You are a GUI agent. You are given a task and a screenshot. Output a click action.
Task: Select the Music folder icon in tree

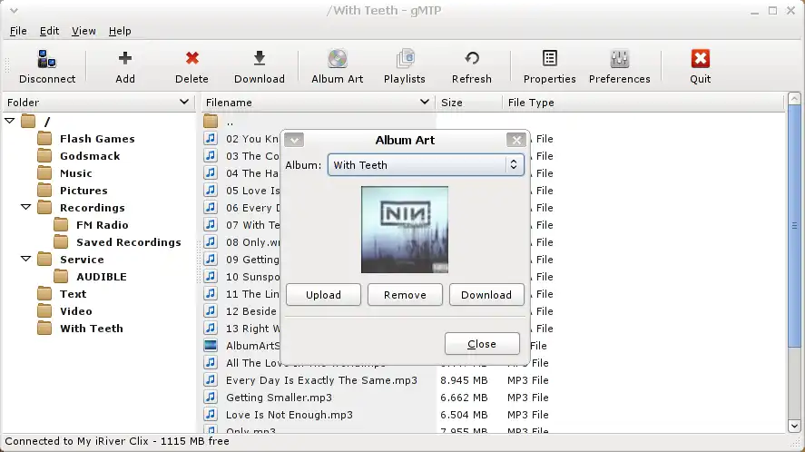pos(44,173)
